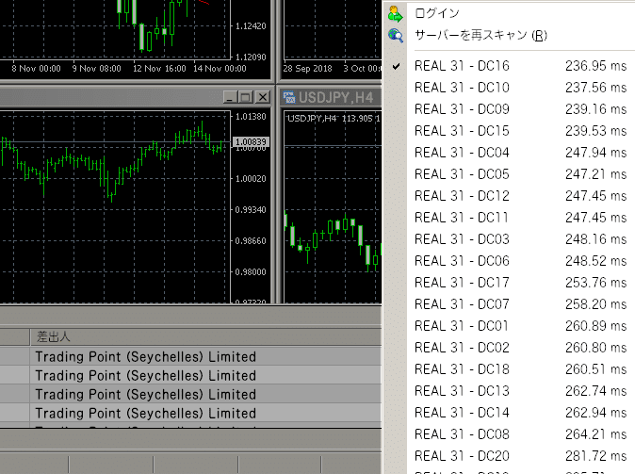
Task: Click the 14 Nov 00:00 time label
Action: (220, 69)
